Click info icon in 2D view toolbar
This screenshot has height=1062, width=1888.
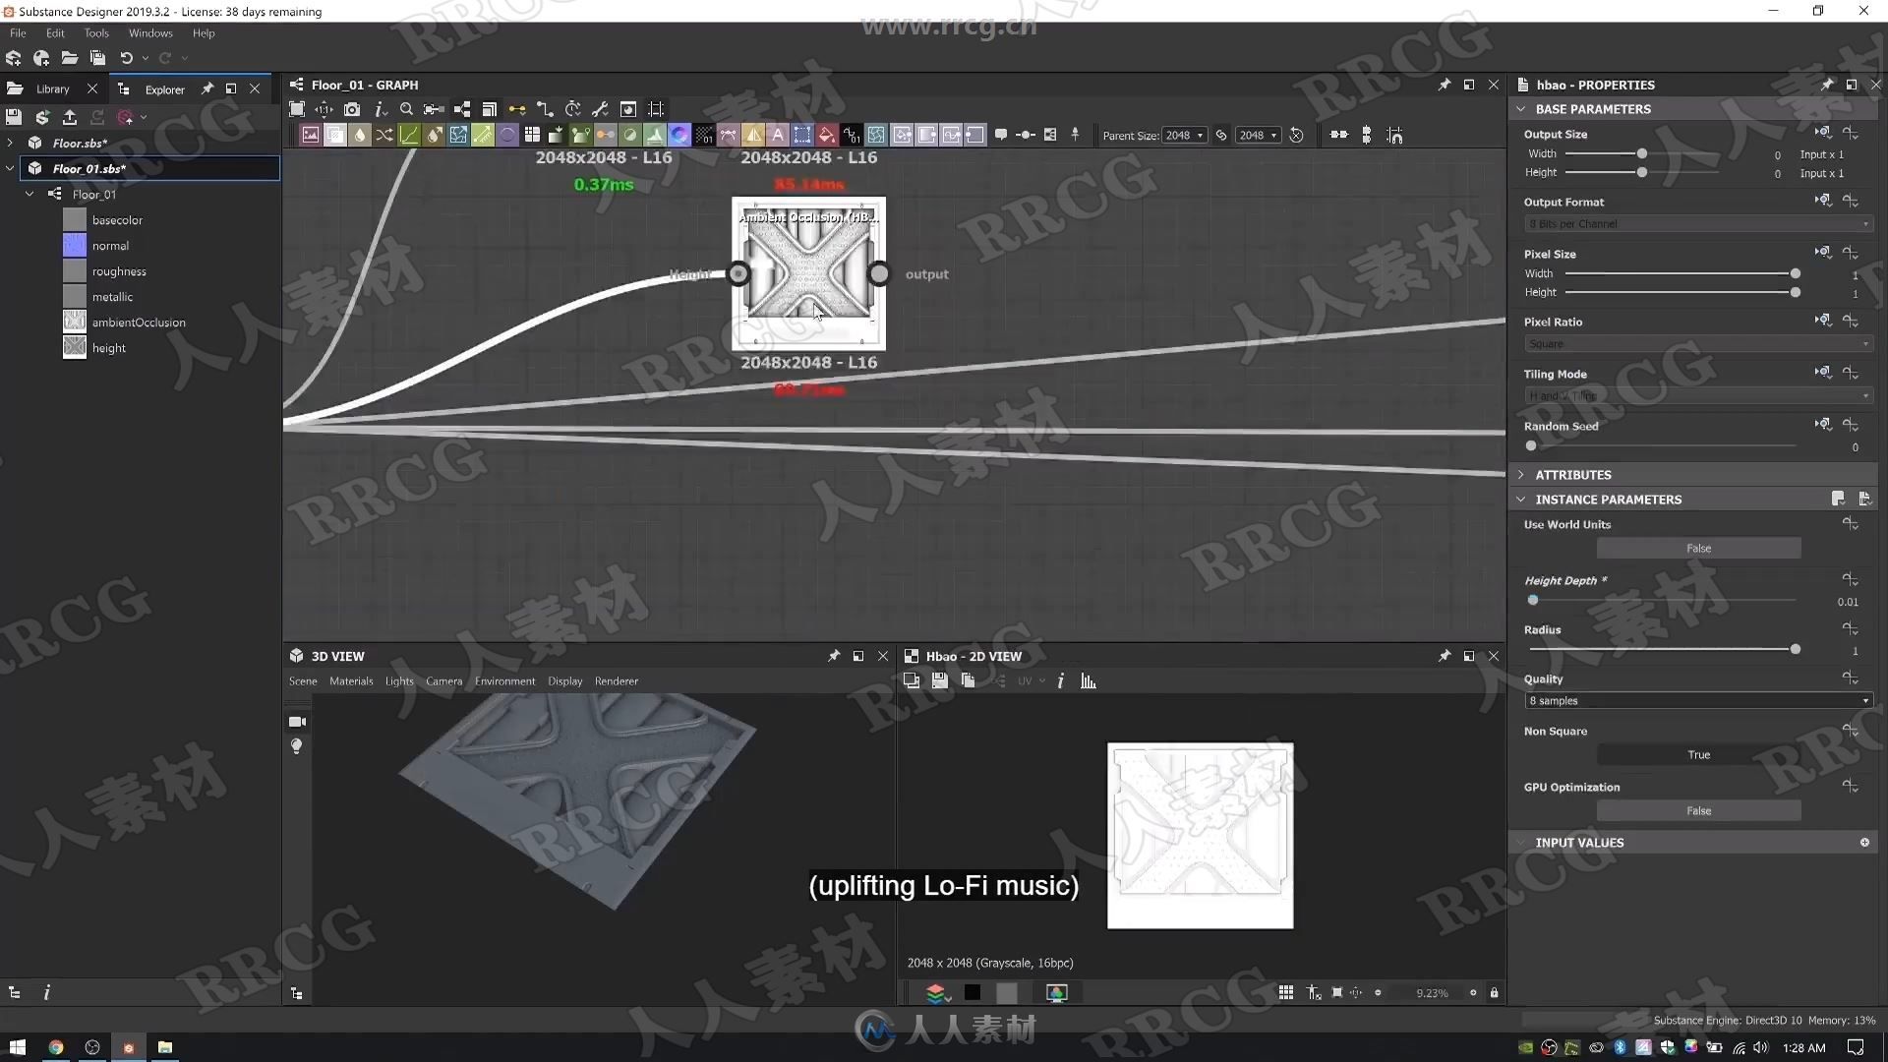tap(1060, 681)
